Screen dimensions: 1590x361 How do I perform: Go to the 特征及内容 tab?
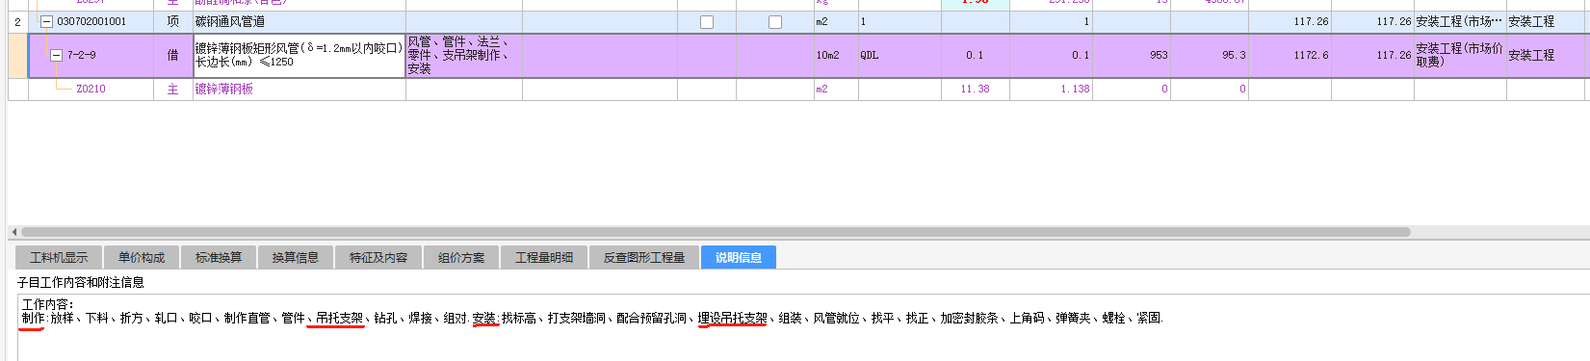(x=378, y=257)
